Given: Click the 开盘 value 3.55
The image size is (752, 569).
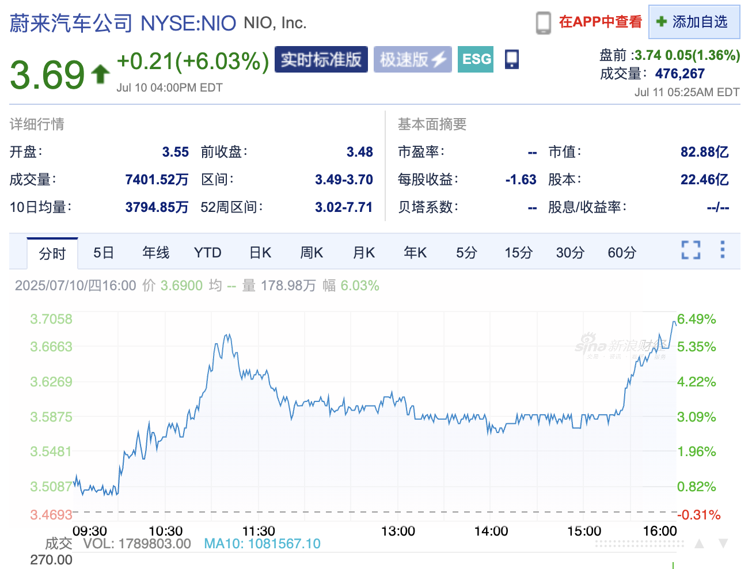Looking at the screenshot, I should click(176, 152).
